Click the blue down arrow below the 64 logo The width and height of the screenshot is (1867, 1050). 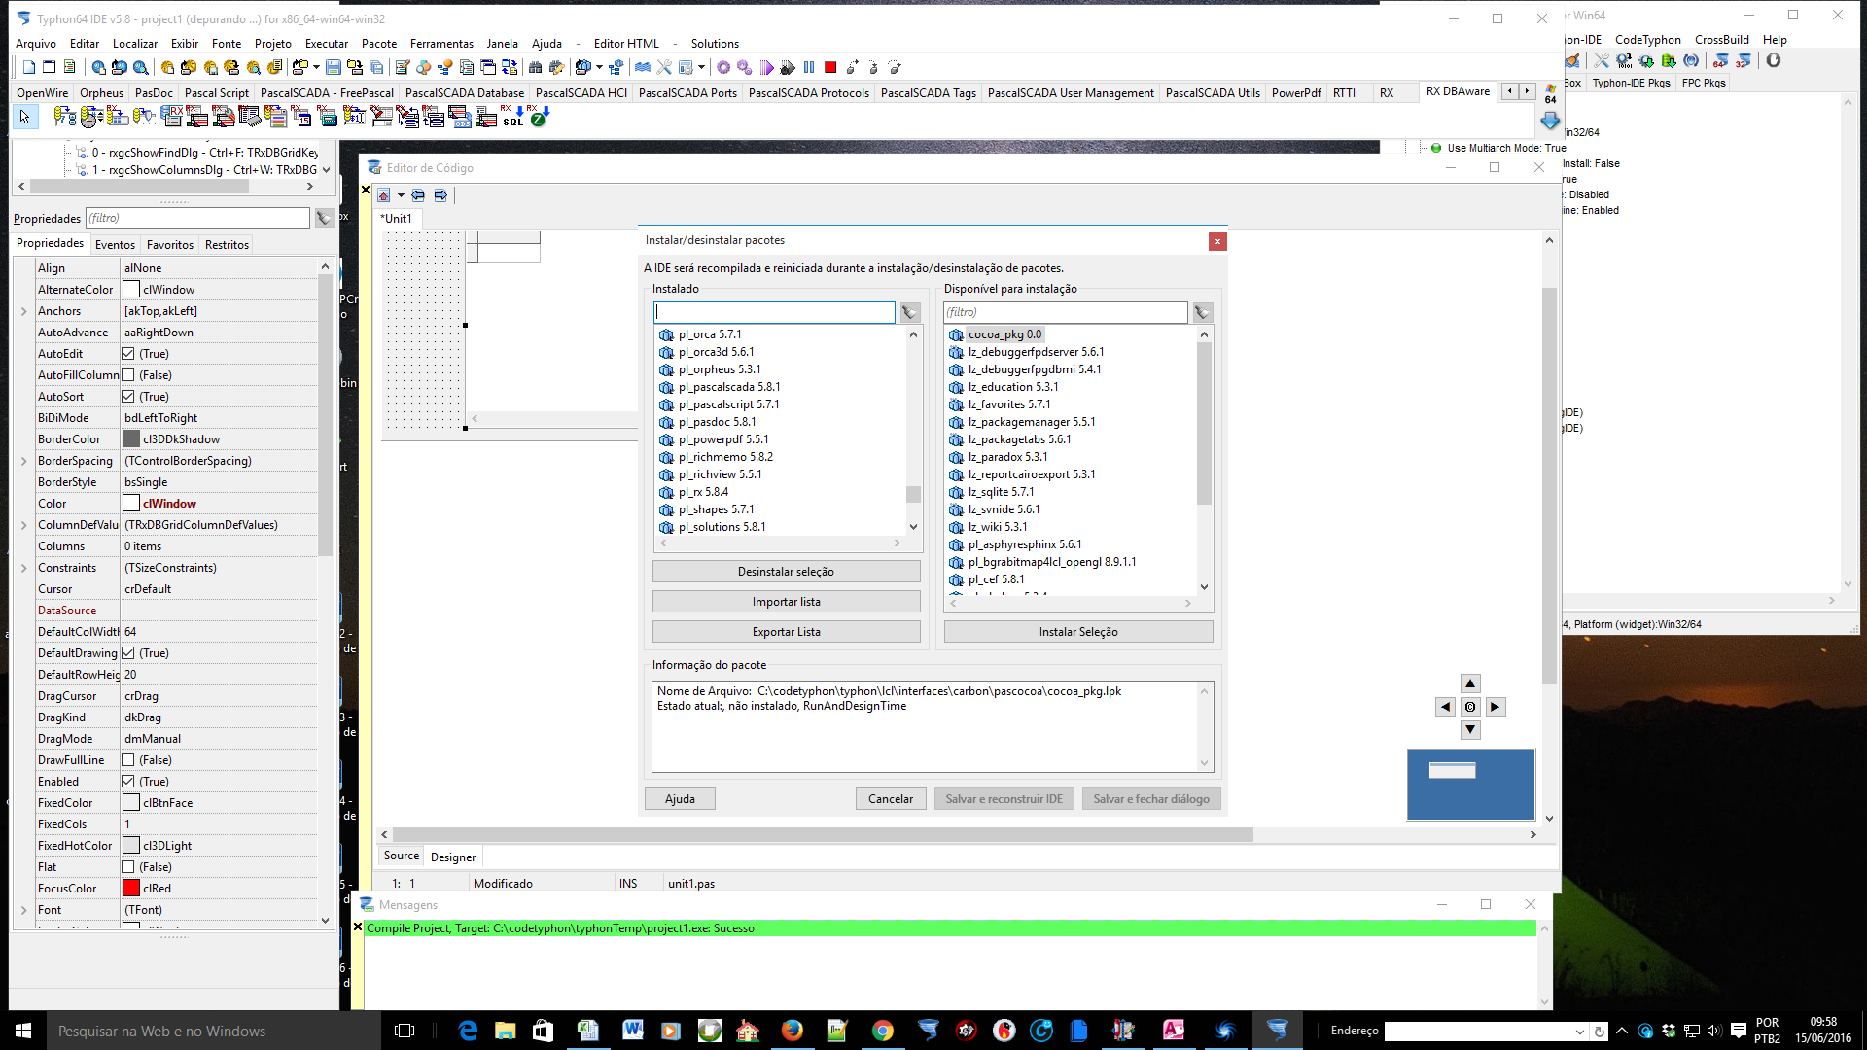[1550, 121]
